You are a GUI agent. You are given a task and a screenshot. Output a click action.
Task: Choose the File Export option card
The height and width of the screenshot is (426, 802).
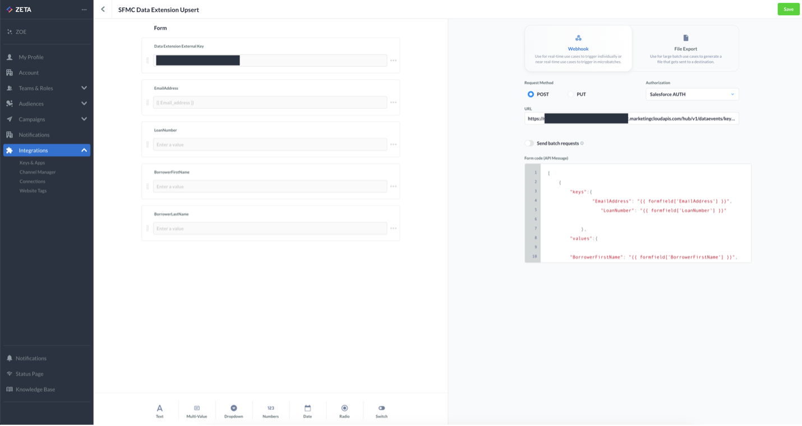[x=685, y=48]
